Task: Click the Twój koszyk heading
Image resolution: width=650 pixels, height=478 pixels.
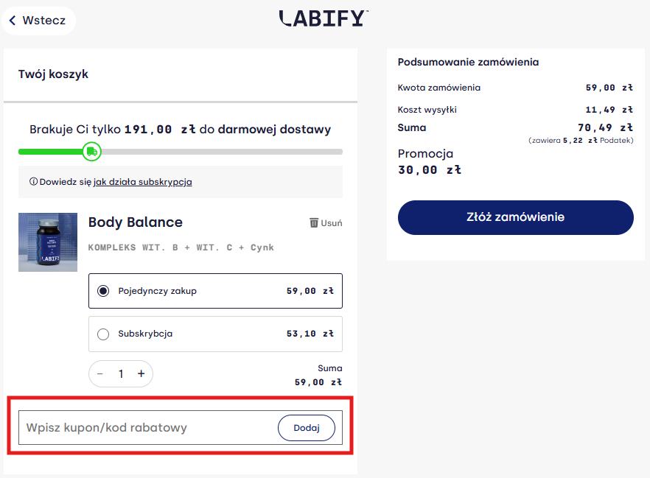Action: (x=53, y=74)
